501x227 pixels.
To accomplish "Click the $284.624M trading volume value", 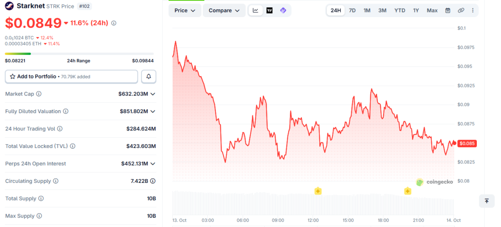I will tap(141, 129).
